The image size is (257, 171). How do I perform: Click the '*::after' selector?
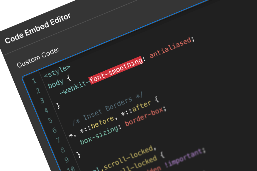click(x=136, y=108)
